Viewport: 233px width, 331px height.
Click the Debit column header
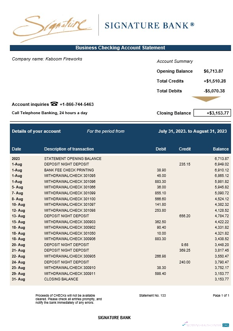(x=161, y=149)
